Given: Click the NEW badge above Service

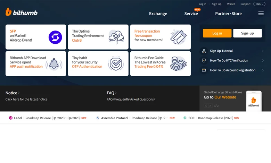Looking at the screenshot, I should pos(197,9).
